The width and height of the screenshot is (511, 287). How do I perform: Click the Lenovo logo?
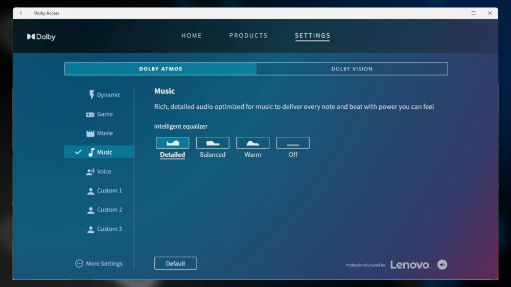pos(410,265)
